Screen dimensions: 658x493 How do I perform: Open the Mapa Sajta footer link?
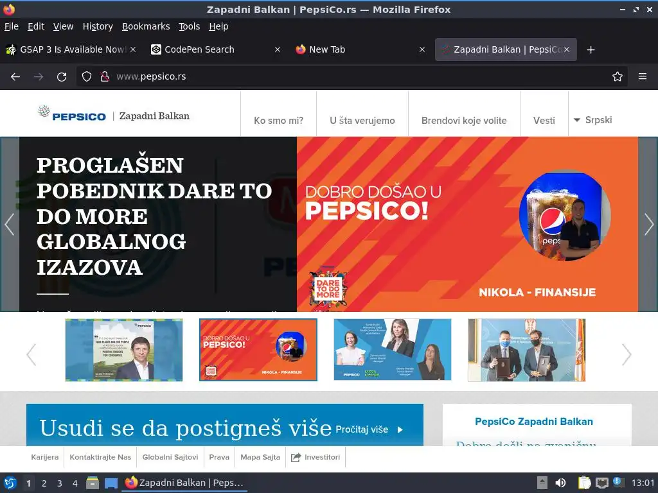(x=260, y=457)
